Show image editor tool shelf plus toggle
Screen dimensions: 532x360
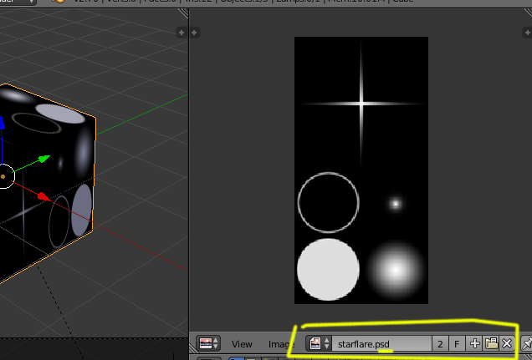(194, 33)
